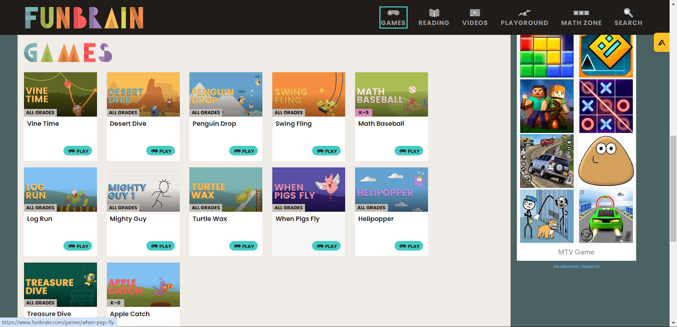Click the page vertical scrollbar thumb
This screenshot has width=677, height=327.
pyautogui.click(x=673, y=188)
